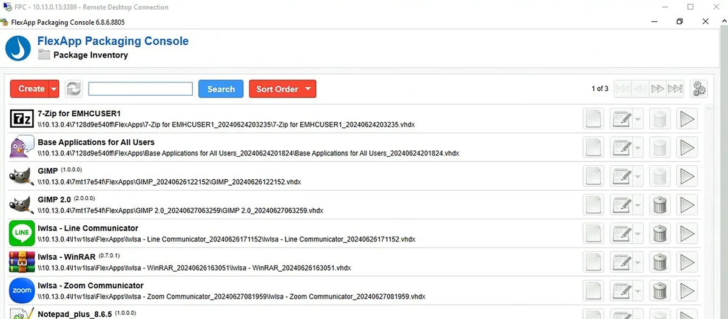
Task: Click the Base Applications purple bird icon
Action: pyautogui.click(x=22, y=148)
